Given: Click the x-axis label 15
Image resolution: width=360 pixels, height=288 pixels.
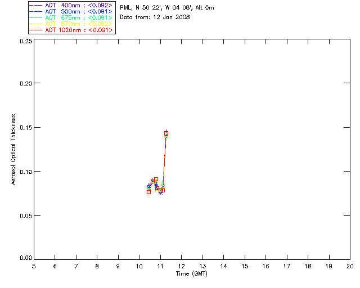Looking at the screenshot, I should 245,266.
